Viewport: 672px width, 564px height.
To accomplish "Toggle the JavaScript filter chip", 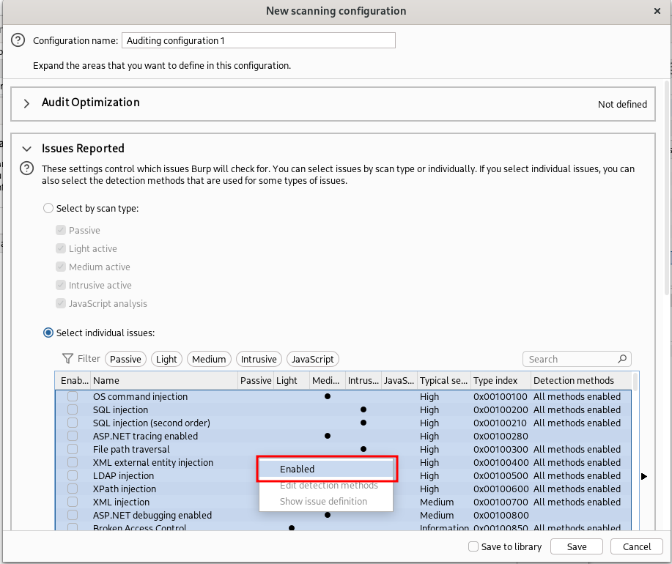I will coord(313,359).
